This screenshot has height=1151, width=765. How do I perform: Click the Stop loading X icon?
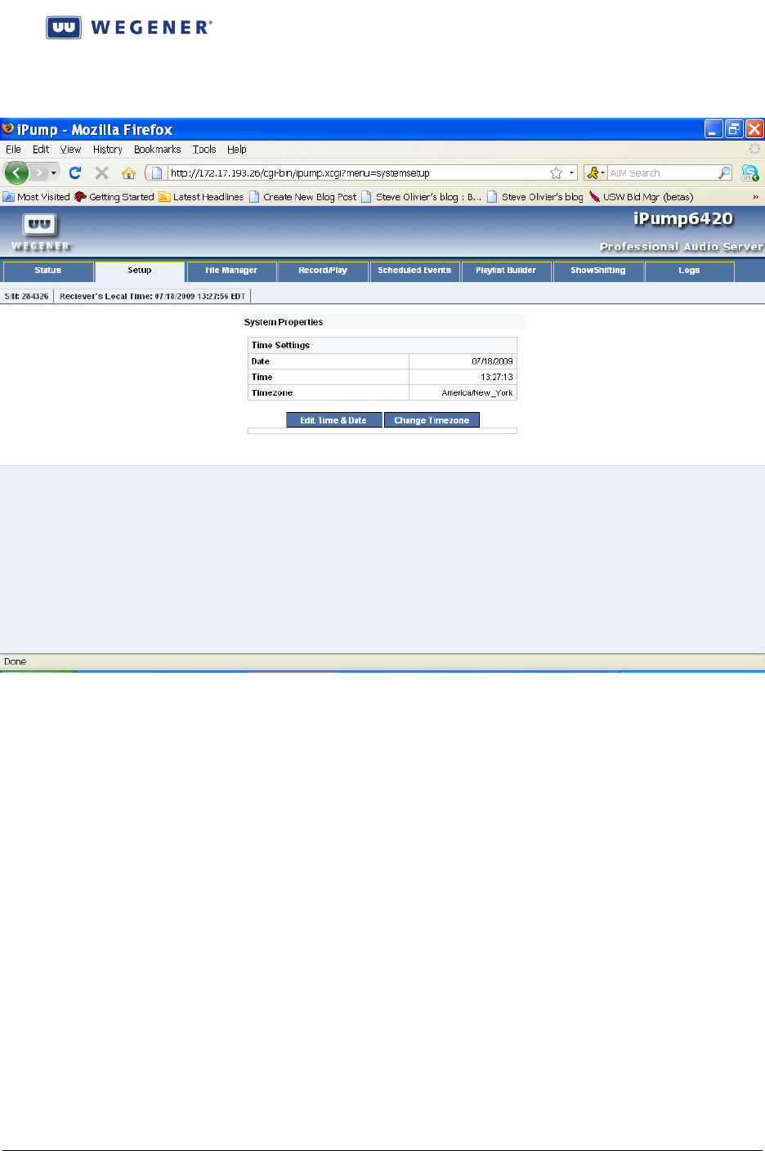[101, 172]
